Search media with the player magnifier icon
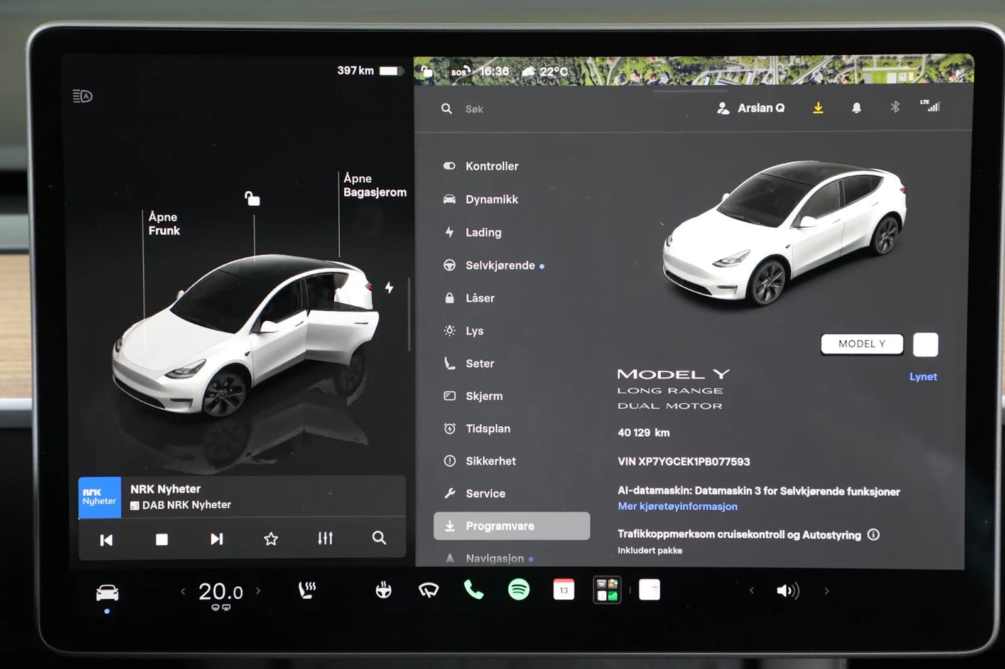This screenshot has height=669, width=1005. (379, 538)
